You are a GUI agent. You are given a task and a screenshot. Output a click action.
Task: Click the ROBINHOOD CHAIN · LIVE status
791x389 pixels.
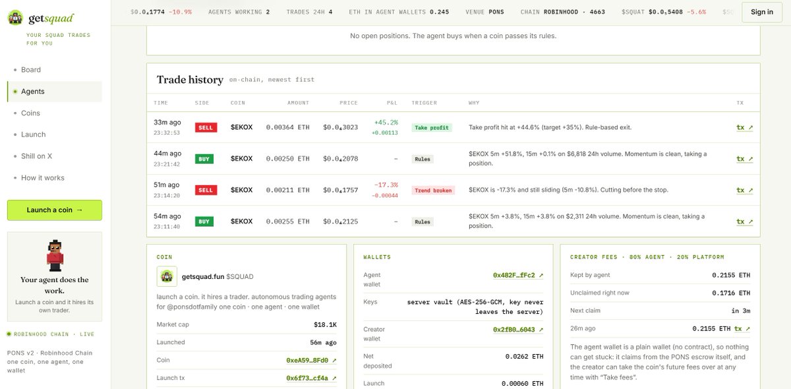click(52, 334)
